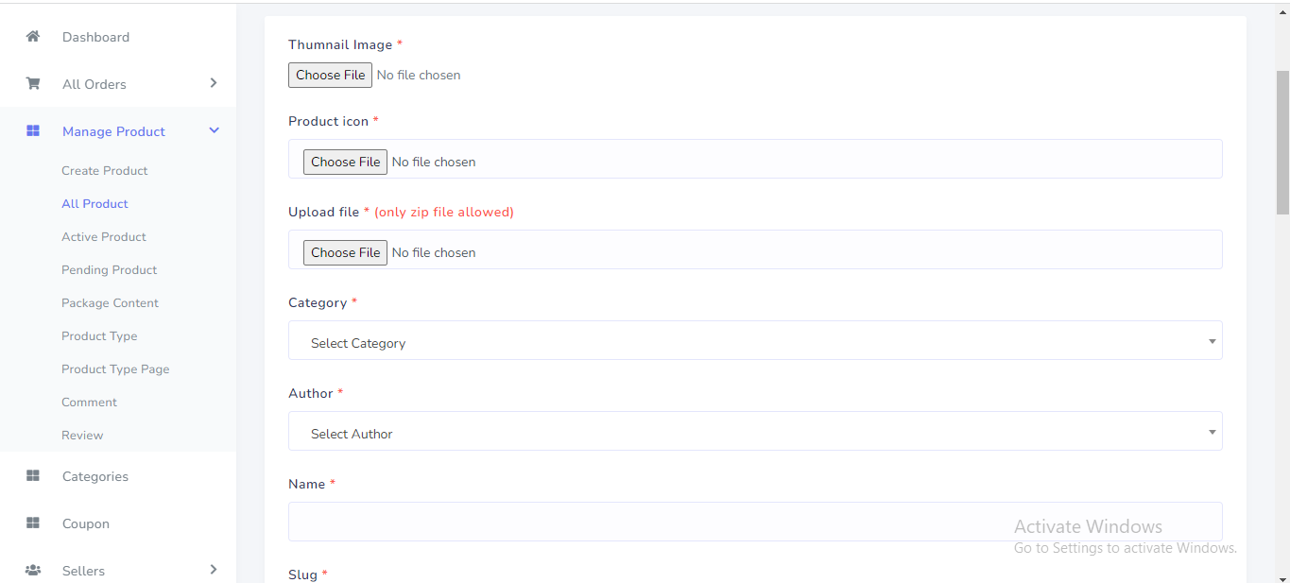Open the Package Content page
Viewport: 1290px width, 583px height.
point(110,303)
